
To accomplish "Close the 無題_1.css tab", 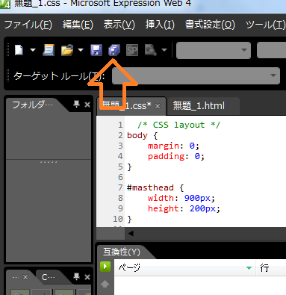I will 158,107.
